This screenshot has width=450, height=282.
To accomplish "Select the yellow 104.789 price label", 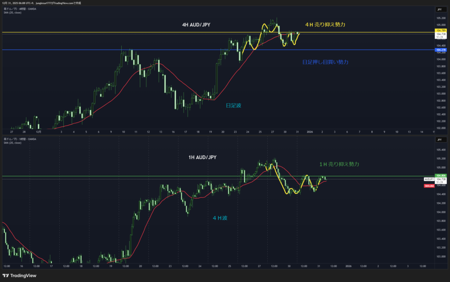I will coord(441,30).
